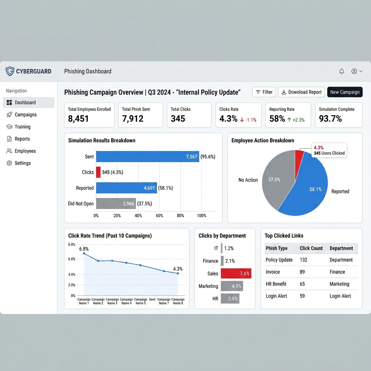The height and width of the screenshot is (371, 371).
Task: Click the Sales 7.6% department bar
Action: point(236,274)
